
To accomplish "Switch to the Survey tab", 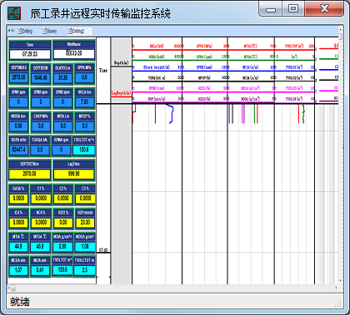I will (50, 31).
